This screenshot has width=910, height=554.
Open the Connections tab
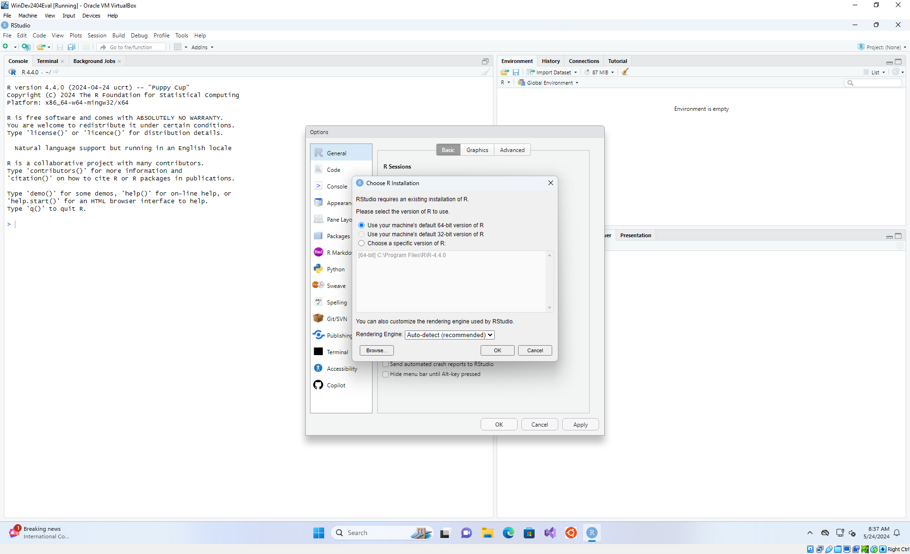pyautogui.click(x=584, y=61)
